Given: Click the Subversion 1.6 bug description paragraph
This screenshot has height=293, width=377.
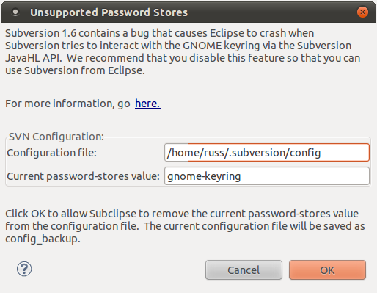Looking at the screenshot, I should (x=183, y=51).
